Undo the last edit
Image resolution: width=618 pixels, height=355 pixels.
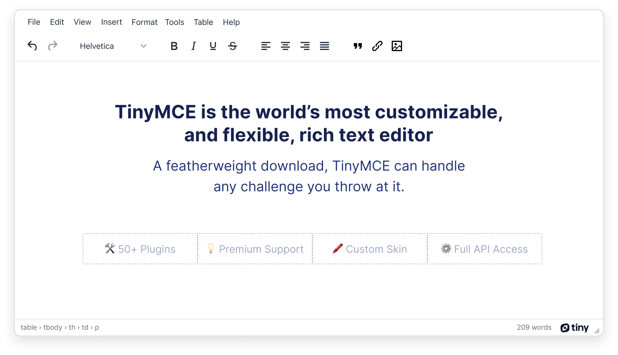[32, 46]
